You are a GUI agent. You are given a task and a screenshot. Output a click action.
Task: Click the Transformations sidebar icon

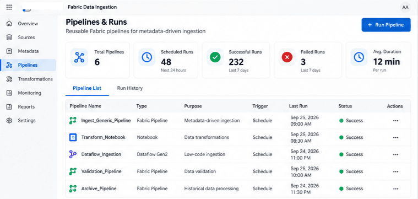point(9,79)
